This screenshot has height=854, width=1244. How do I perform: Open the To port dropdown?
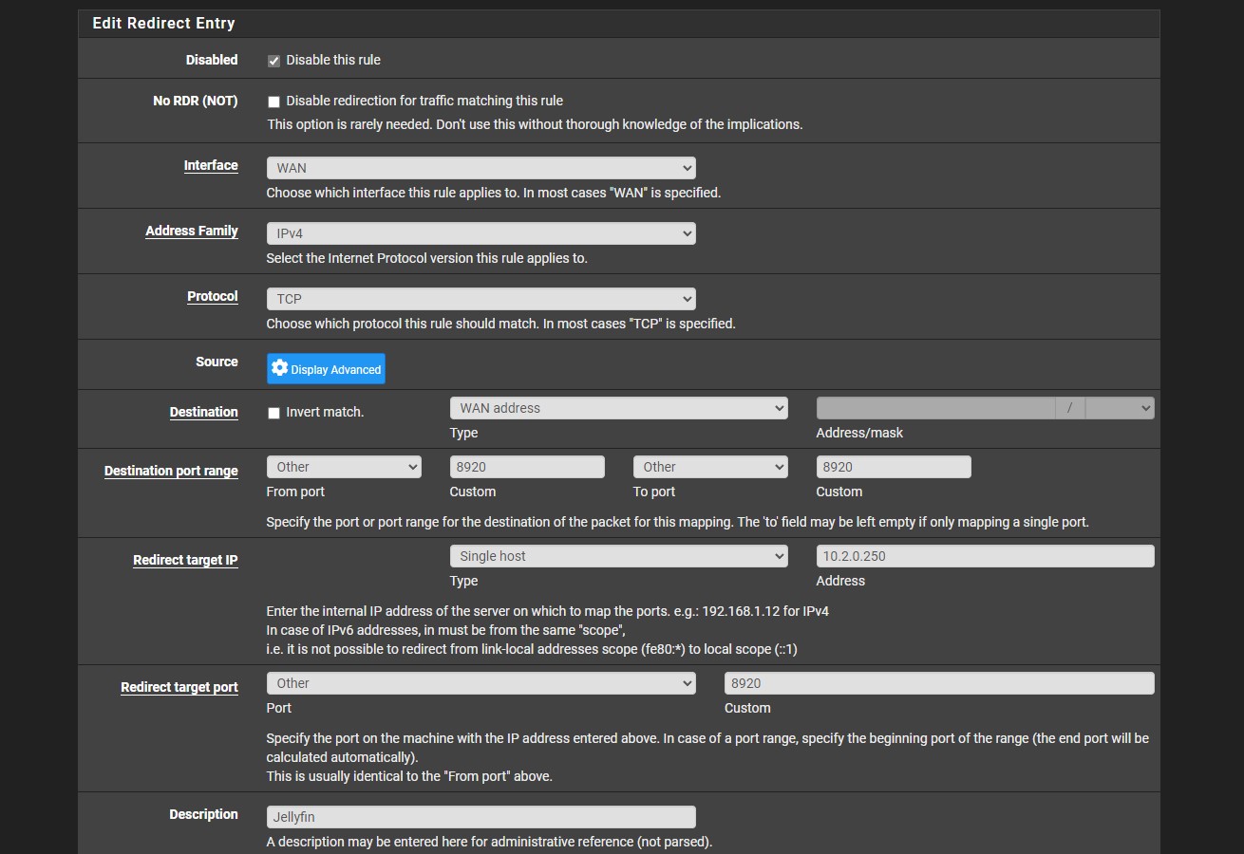[710, 467]
